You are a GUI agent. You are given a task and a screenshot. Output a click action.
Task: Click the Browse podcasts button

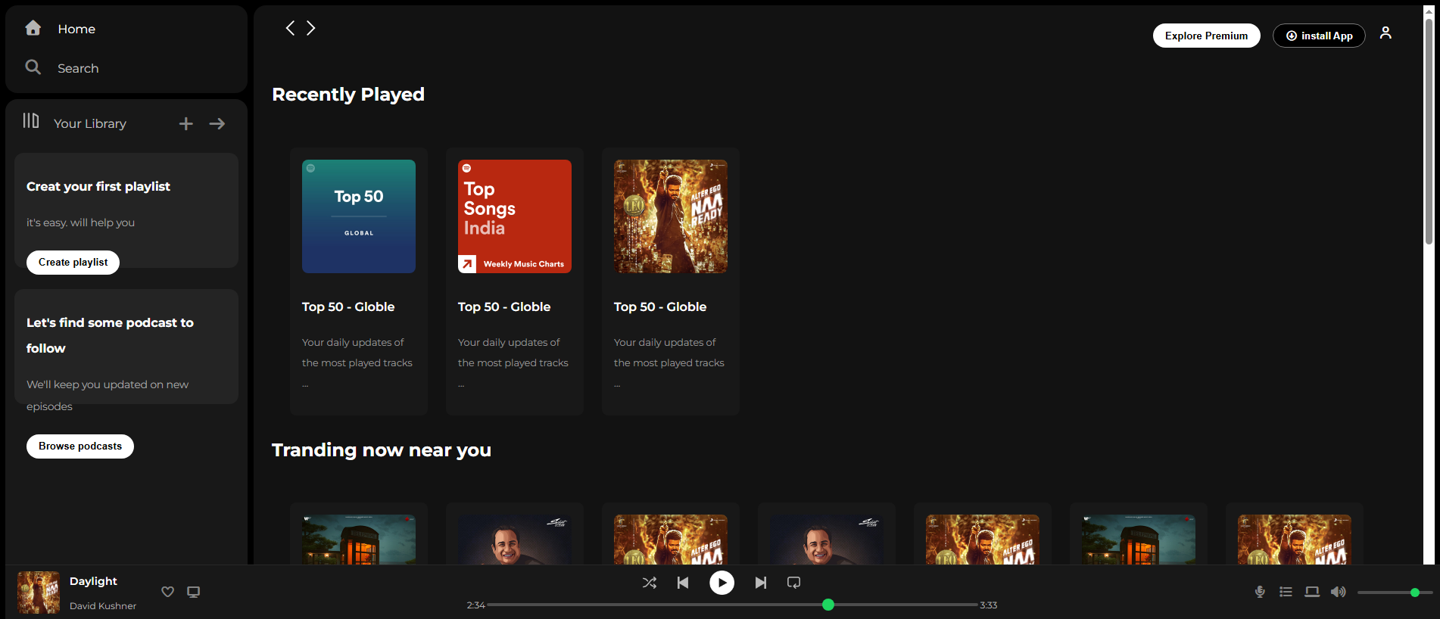click(80, 446)
